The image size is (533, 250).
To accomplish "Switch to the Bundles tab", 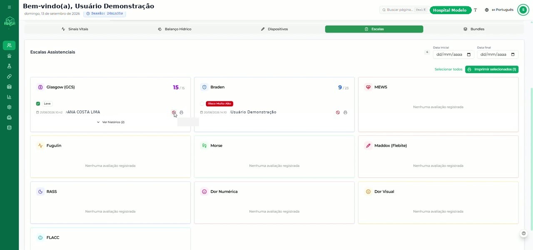I will 474,29.
